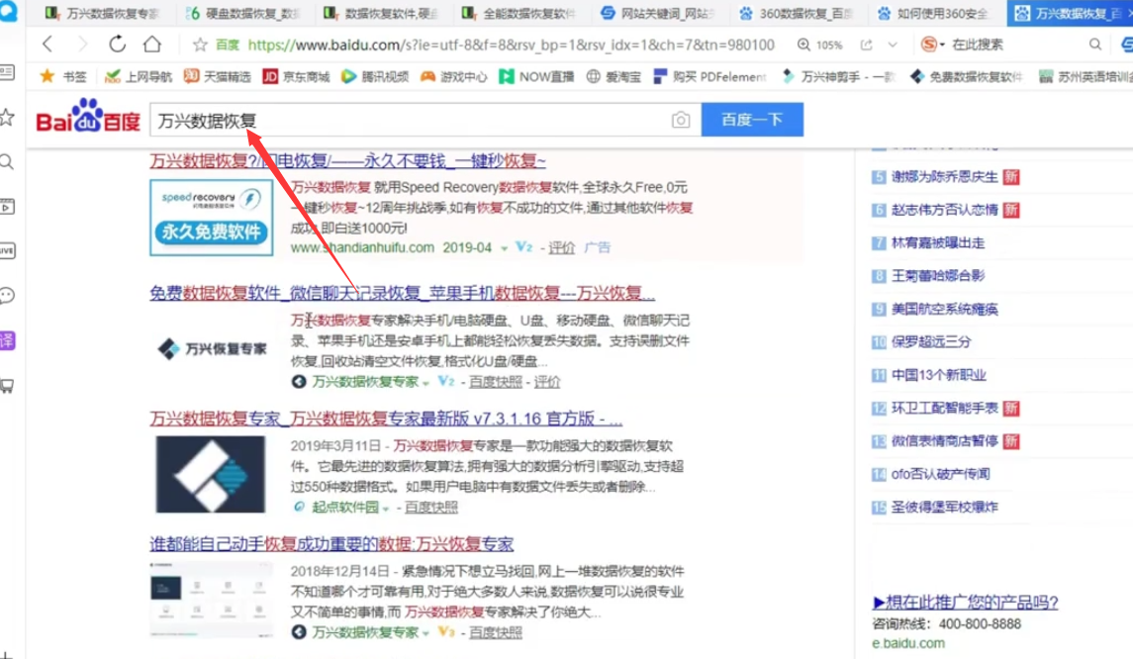Expand the address bar chevron menu
1133x659 pixels.
coord(894,45)
